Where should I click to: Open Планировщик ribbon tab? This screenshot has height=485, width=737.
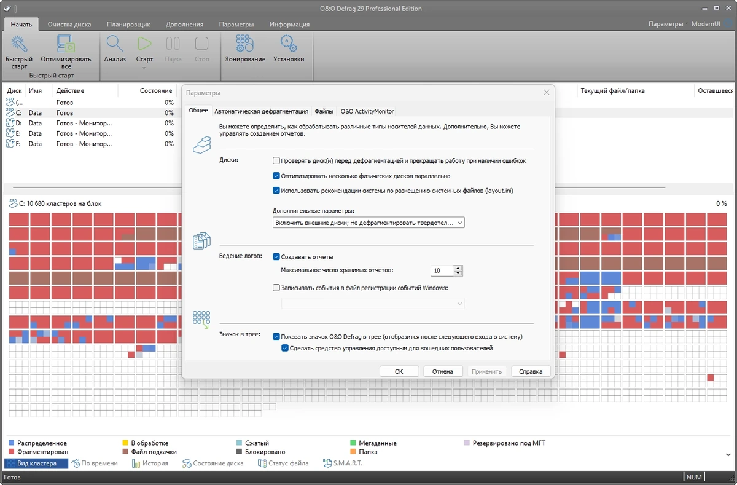128,25
